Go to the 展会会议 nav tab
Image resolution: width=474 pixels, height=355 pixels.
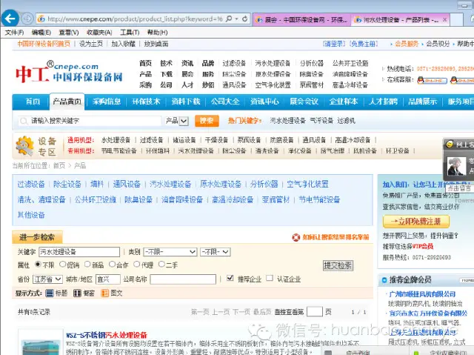[x=304, y=102]
